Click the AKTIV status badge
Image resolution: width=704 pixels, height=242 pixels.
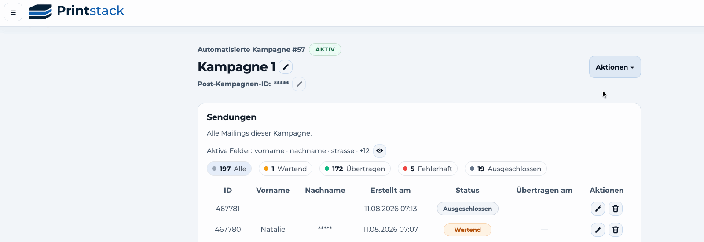(x=325, y=49)
